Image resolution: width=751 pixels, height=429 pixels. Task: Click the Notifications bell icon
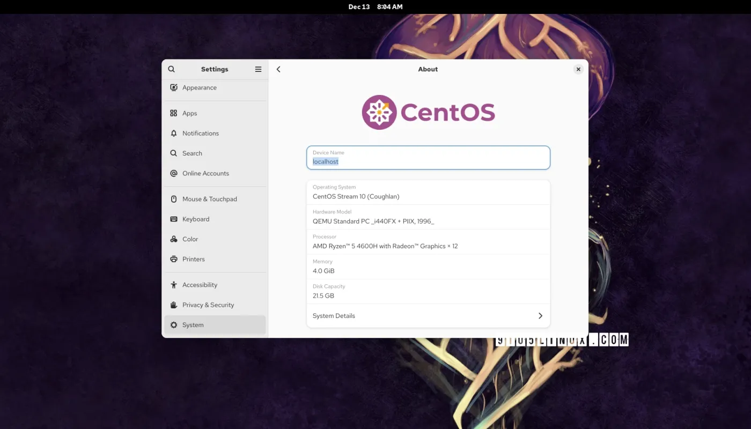click(173, 133)
